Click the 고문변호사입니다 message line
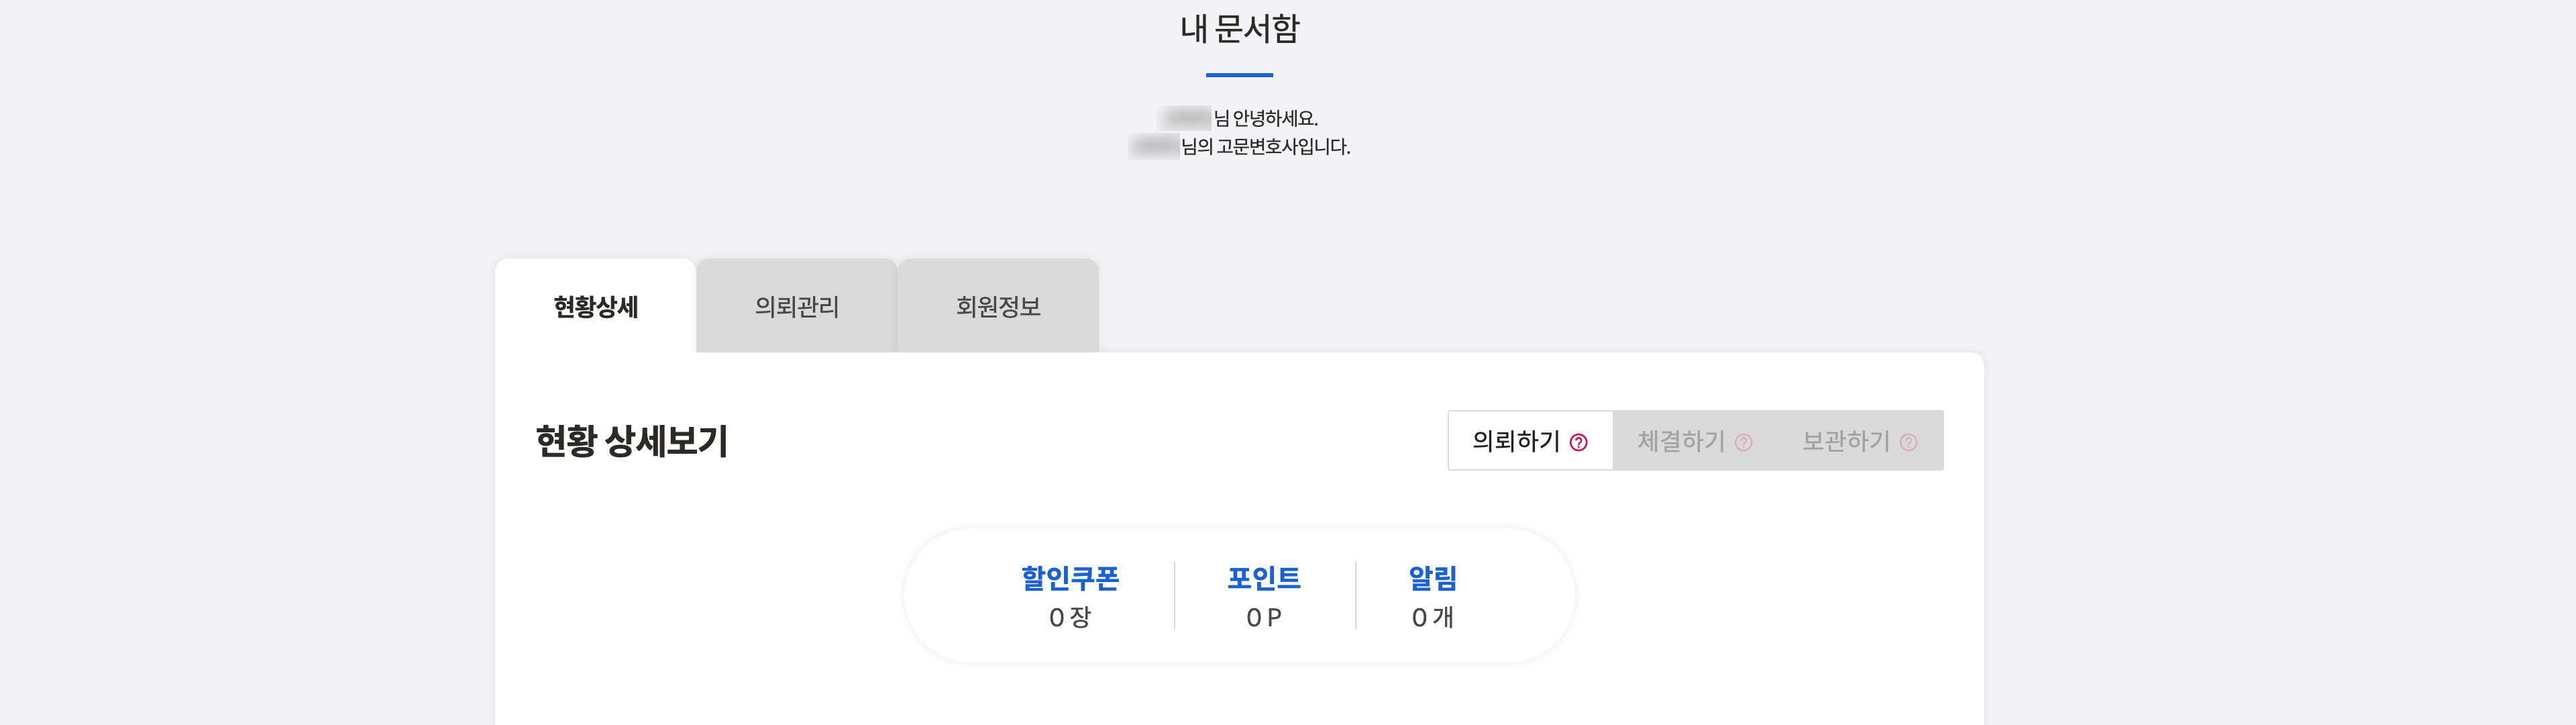 tap(1265, 147)
